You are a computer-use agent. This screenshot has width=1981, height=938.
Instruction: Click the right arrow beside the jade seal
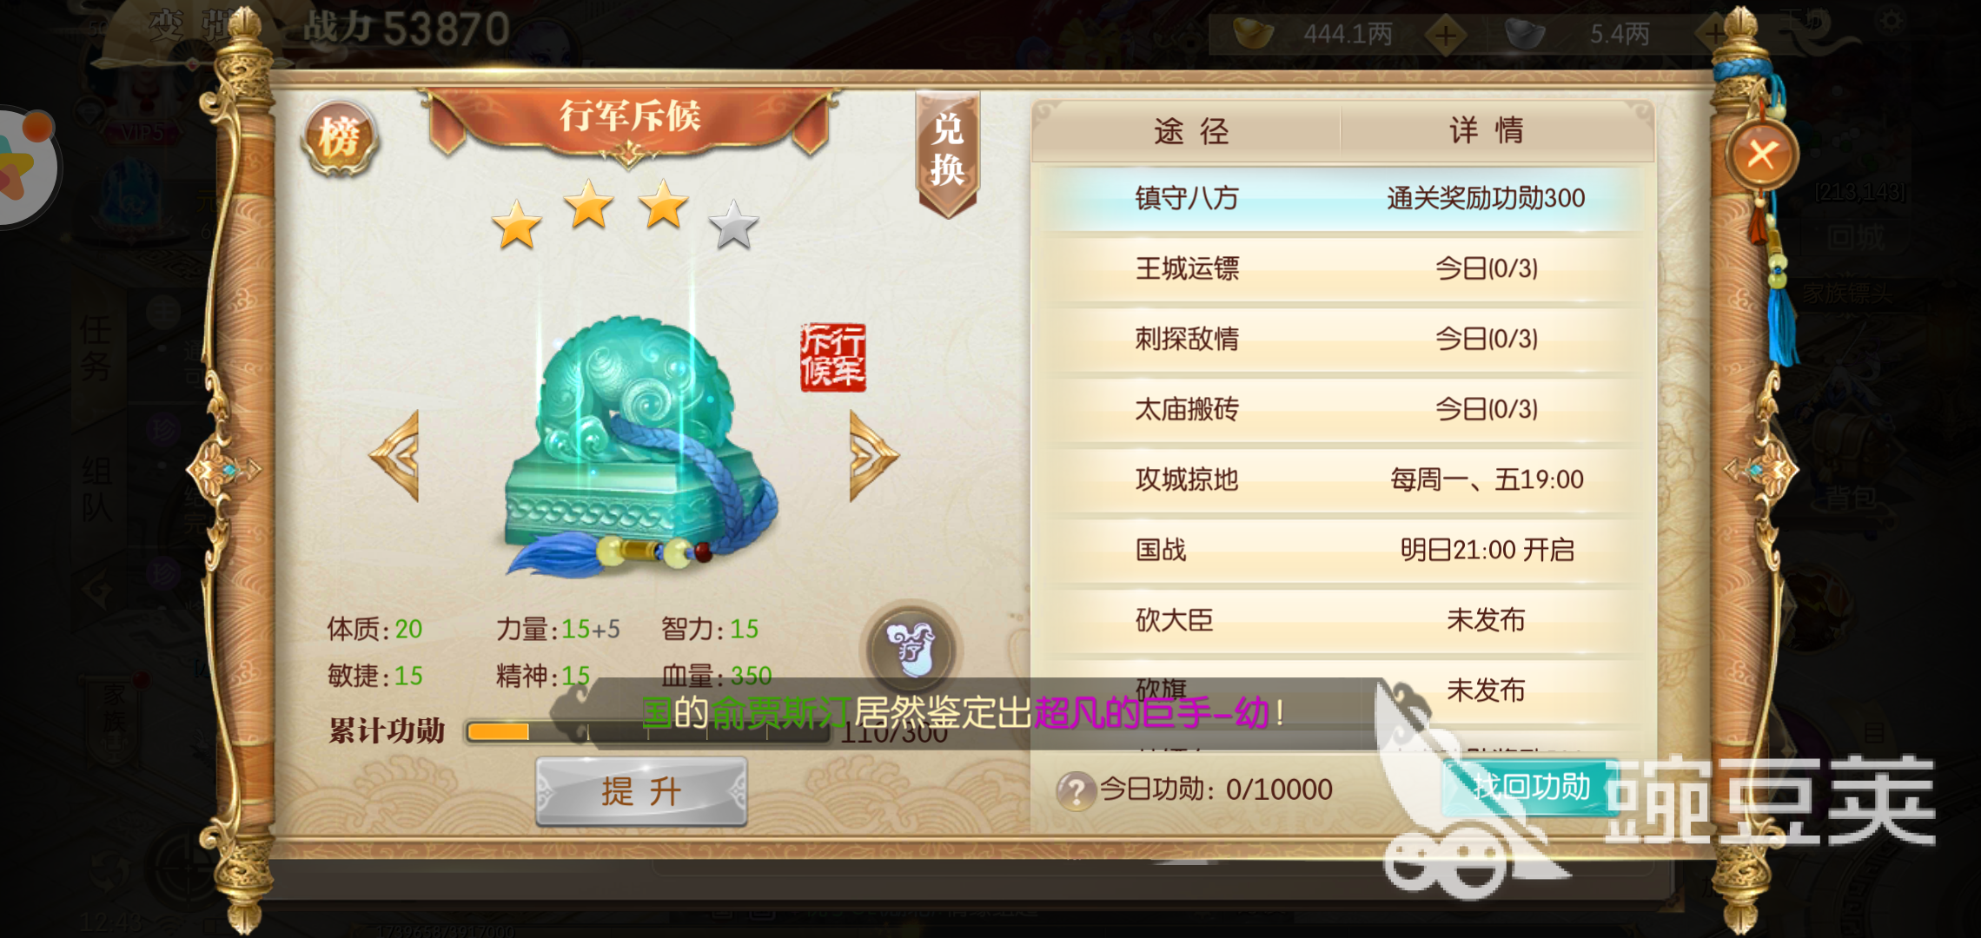click(x=873, y=455)
